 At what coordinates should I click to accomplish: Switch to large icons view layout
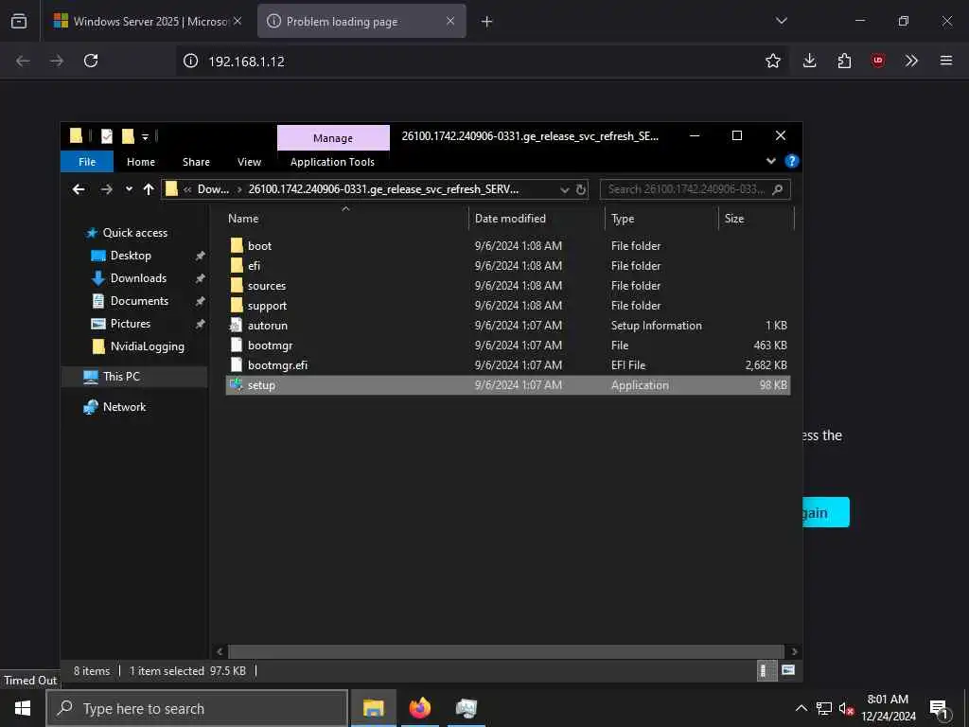click(788, 671)
